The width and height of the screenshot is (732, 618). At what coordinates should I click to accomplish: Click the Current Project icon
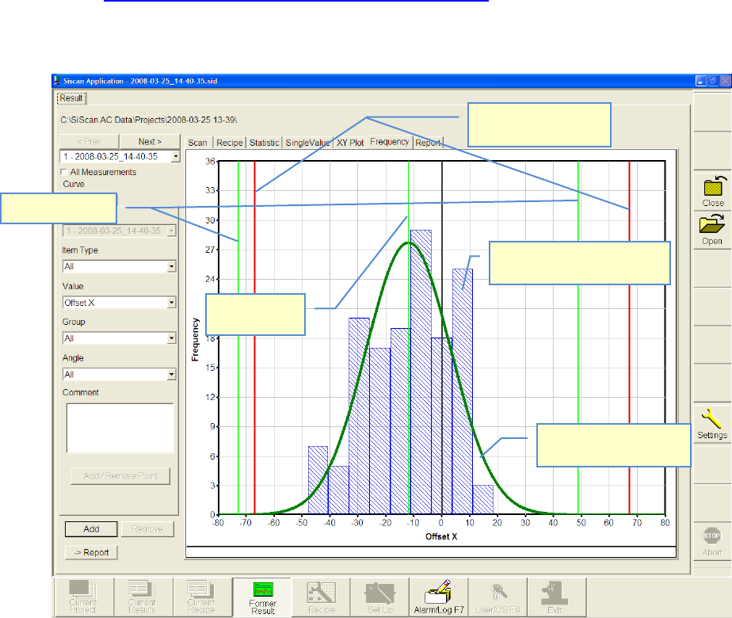pos(83,597)
